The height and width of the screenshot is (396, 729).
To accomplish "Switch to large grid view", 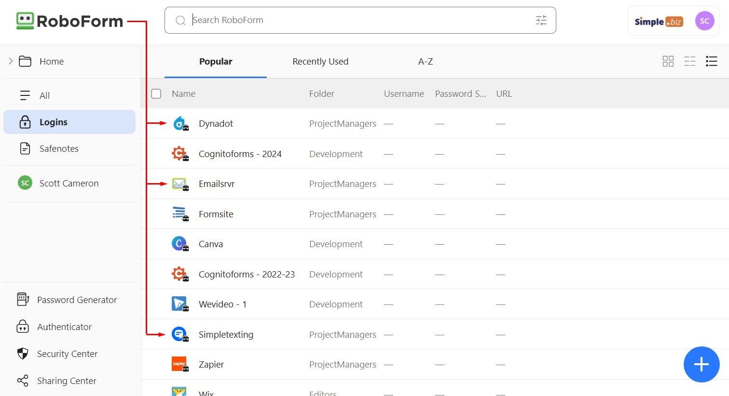I will (x=668, y=61).
